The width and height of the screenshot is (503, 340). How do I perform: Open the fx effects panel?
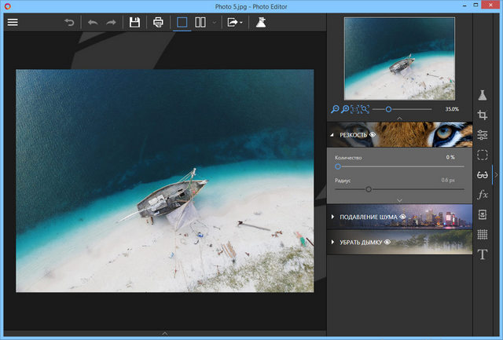pyautogui.click(x=483, y=194)
